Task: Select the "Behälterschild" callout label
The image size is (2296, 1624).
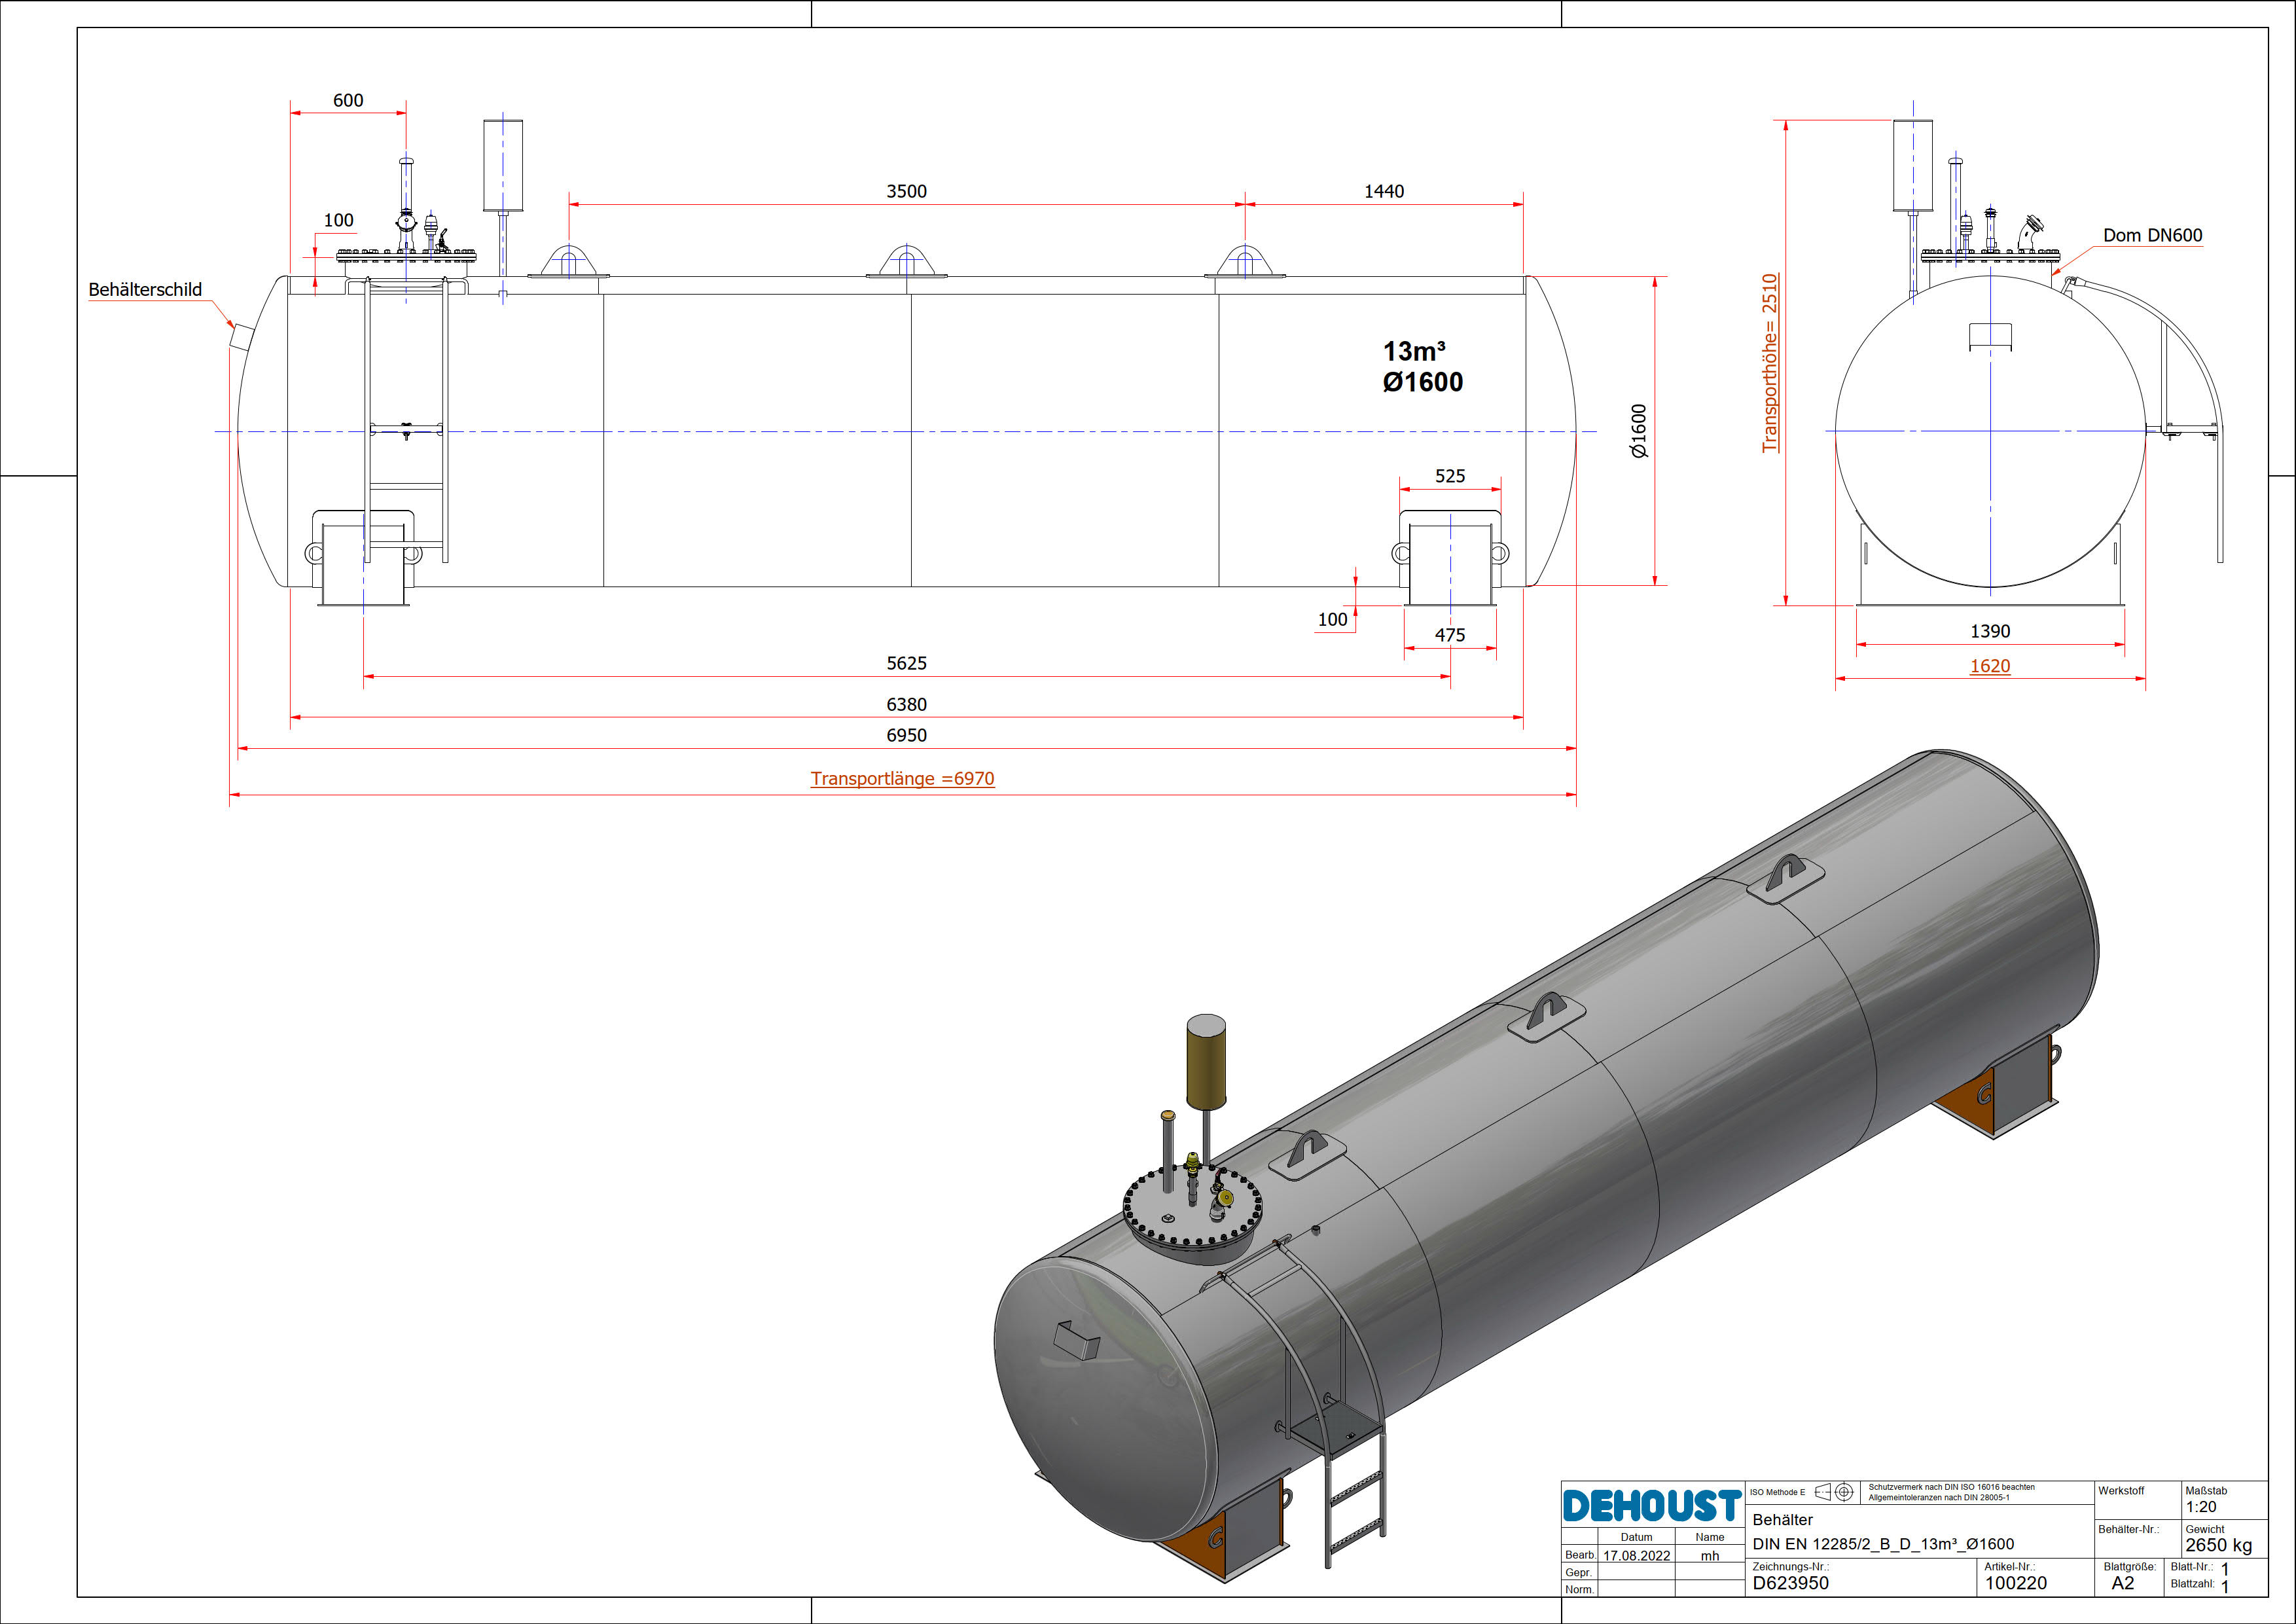Action: 145,289
